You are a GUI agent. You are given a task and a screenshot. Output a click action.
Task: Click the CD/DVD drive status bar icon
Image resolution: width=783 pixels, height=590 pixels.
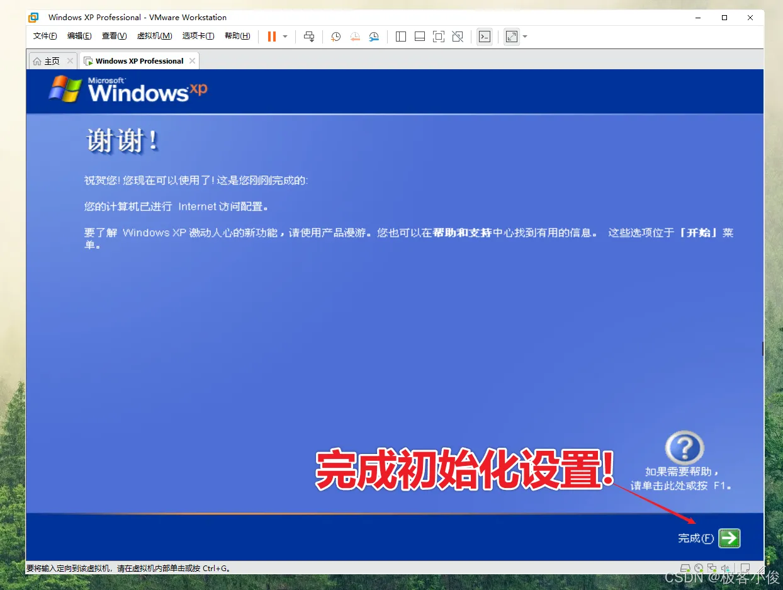(x=699, y=568)
